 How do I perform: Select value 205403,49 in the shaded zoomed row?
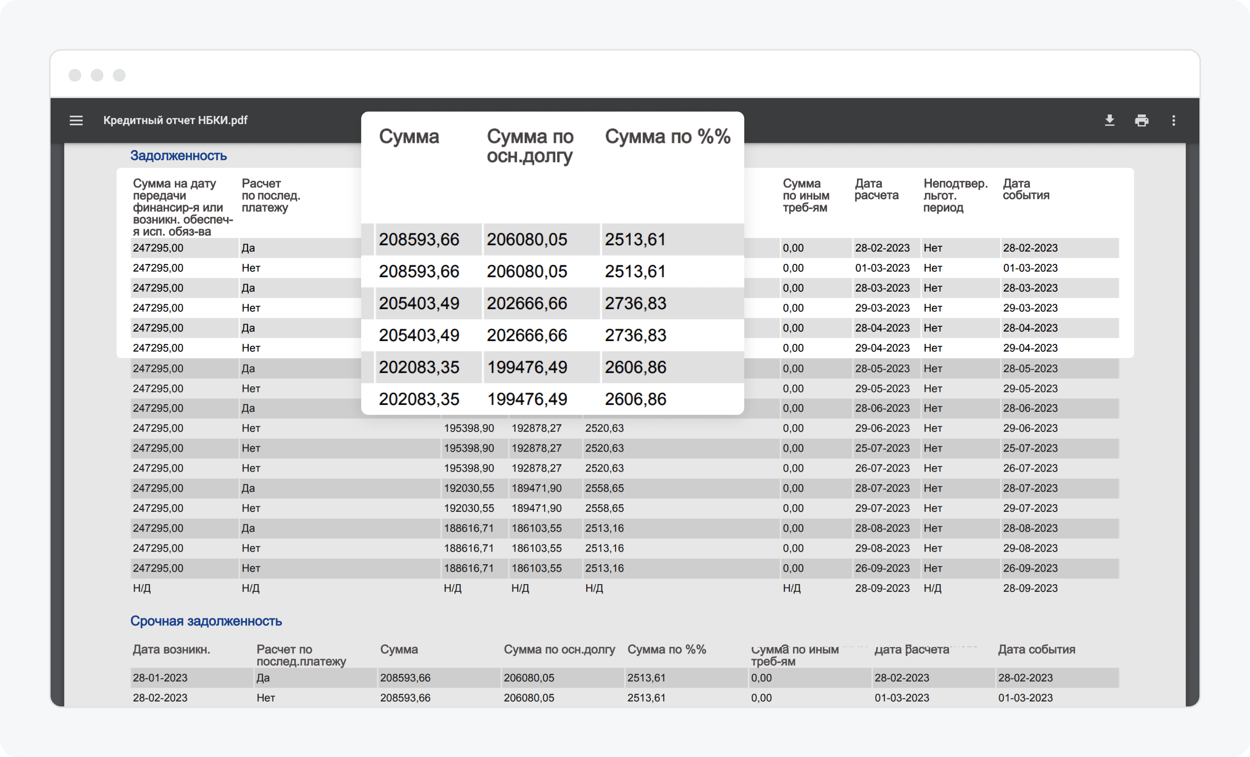(419, 303)
